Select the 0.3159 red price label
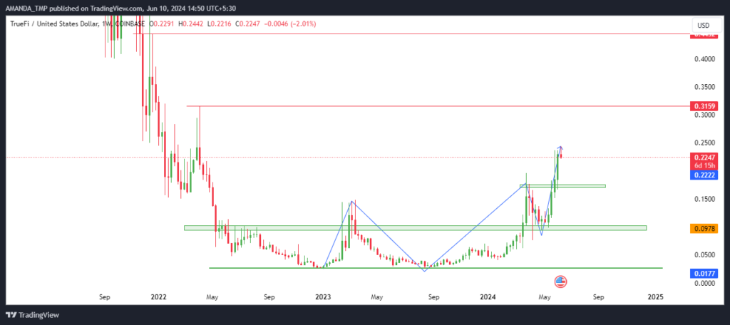This screenshot has height=325, width=730. point(704,106)
